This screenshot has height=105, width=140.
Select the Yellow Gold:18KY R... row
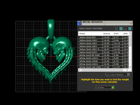(104, 49)
